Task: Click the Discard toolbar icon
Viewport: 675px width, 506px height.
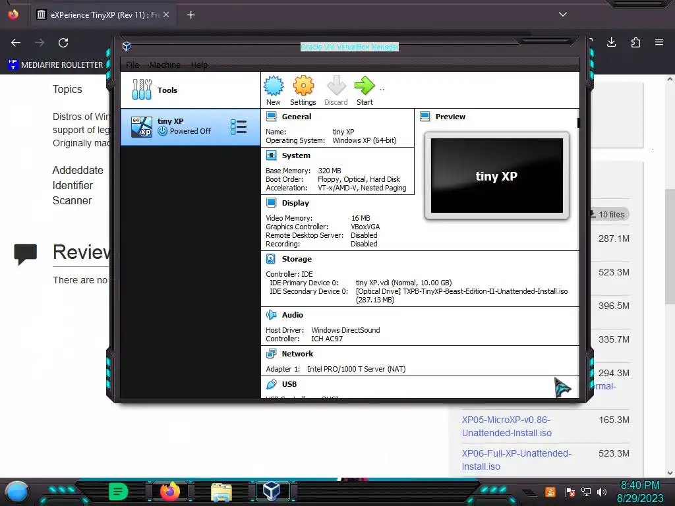Action: [336, 86]
